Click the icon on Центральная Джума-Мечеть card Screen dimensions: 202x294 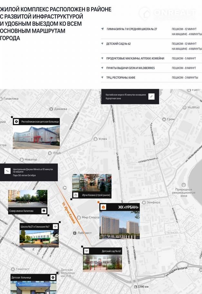point(8,171)
